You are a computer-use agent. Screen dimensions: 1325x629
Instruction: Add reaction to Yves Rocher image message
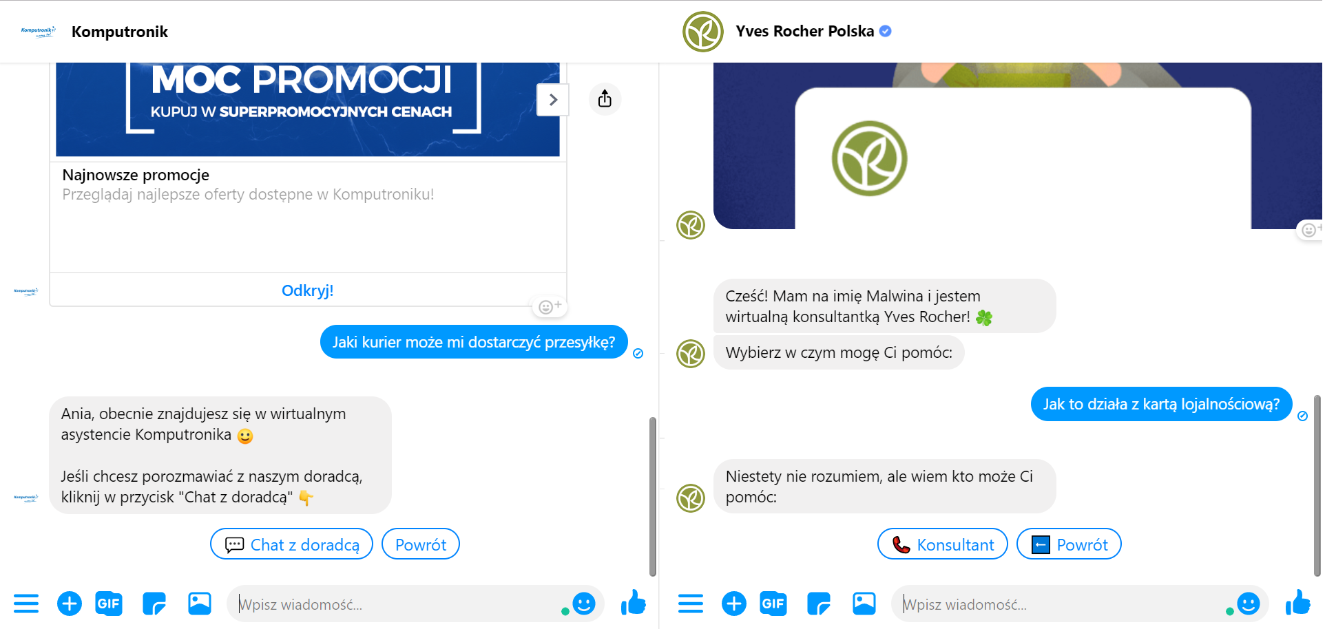(x=1311, y=230)
